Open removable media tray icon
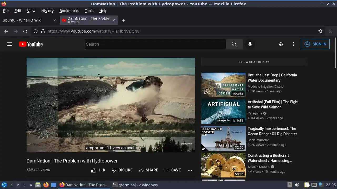The height and width of the screenshot is (189, 337). click(289, 185)
